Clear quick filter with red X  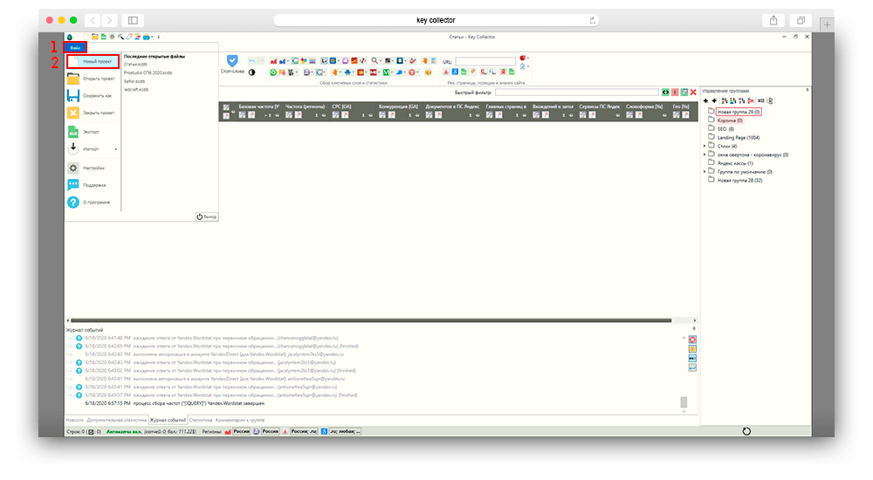pyautogui.click(x=693, y=92)
